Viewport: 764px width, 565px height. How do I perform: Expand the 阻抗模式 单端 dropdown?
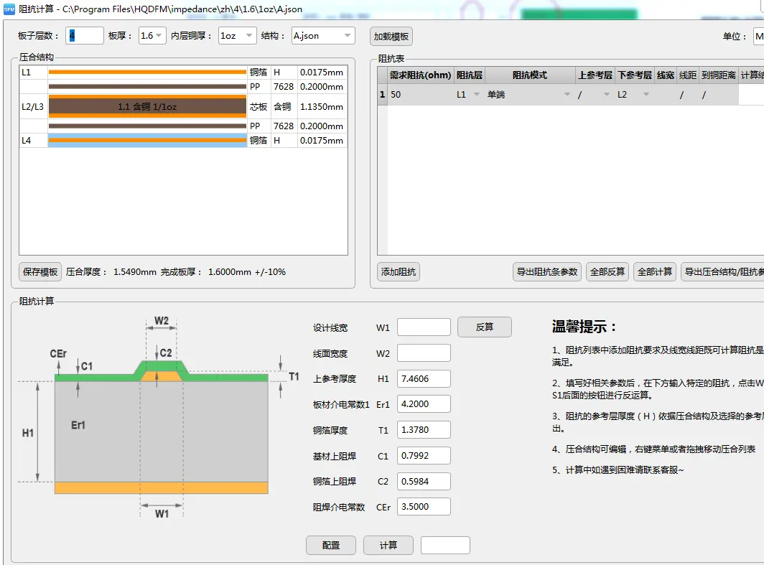(x=567, y=95)
